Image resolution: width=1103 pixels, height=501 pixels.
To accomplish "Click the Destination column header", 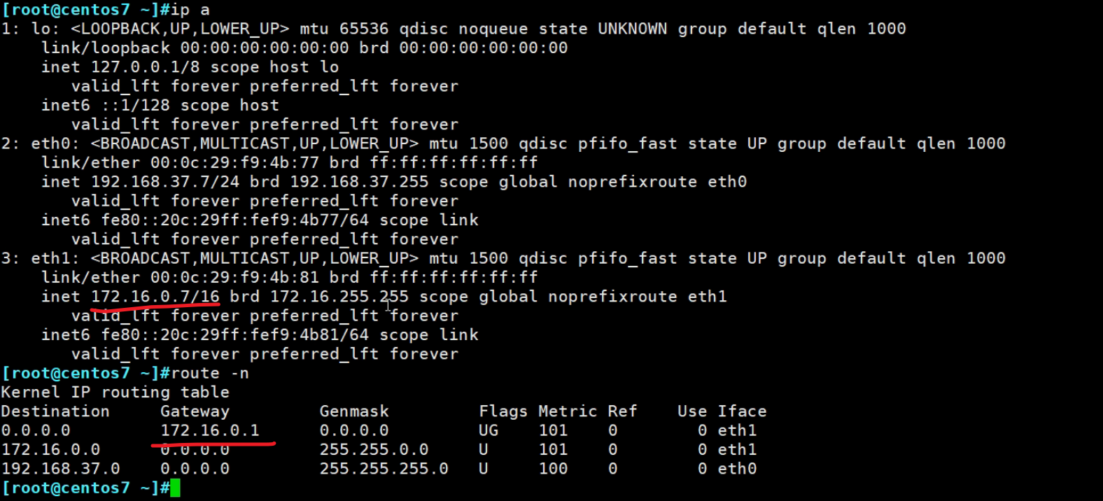I will 55,411.
